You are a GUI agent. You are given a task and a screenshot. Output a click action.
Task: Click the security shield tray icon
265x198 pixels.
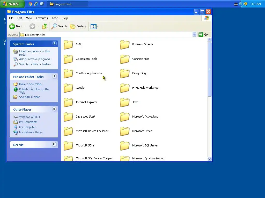point(246,4)
